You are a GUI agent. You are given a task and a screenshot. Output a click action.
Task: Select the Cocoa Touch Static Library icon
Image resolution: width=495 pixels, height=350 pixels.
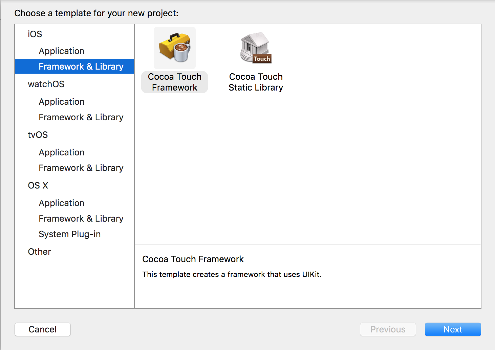[x=256, y=48]
